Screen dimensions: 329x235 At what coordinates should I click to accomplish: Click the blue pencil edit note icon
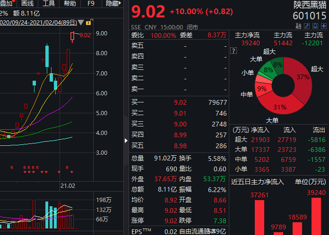[307, 26]
